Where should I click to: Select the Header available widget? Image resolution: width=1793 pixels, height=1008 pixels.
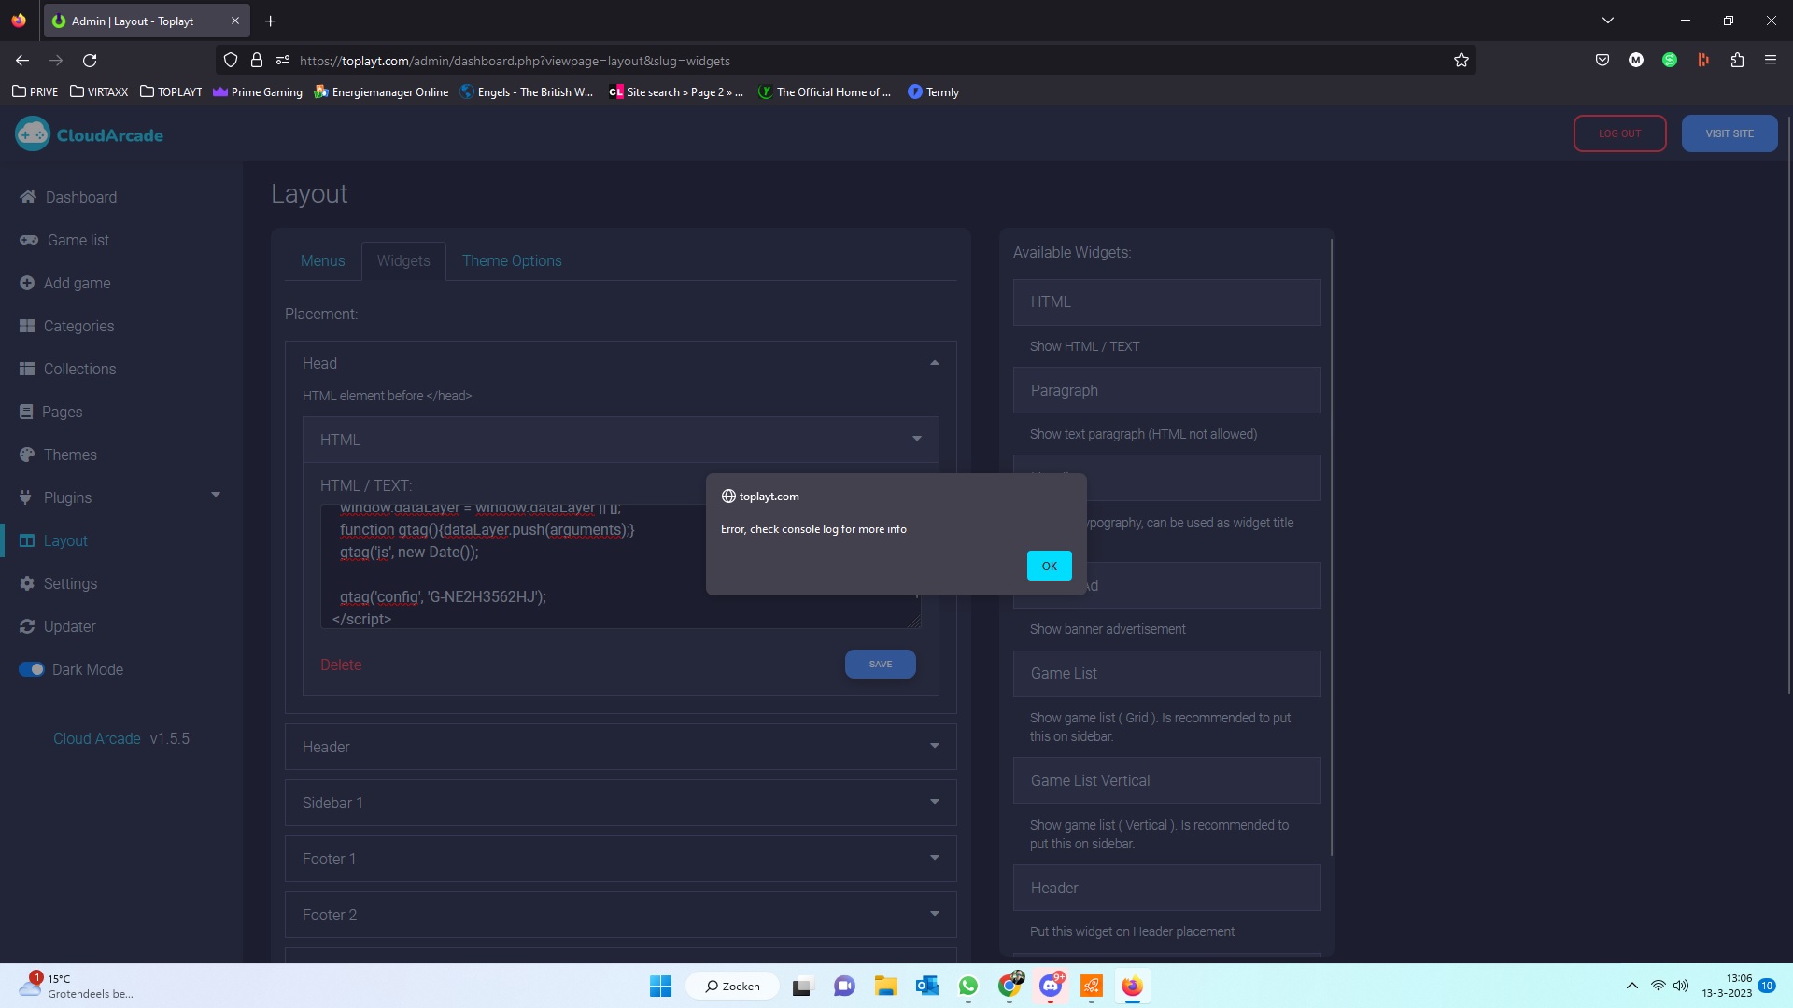[1166, 888]
